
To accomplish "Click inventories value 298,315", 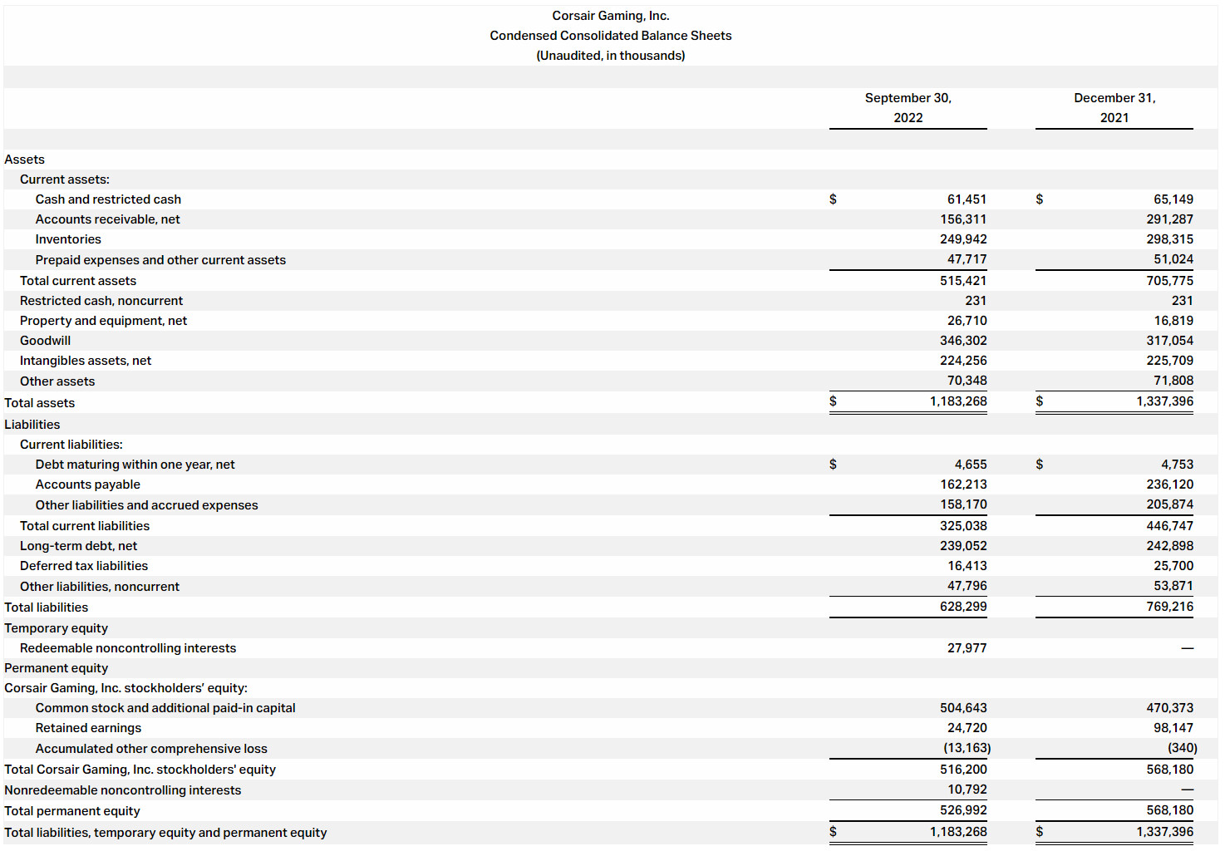I will point(1170,239).
